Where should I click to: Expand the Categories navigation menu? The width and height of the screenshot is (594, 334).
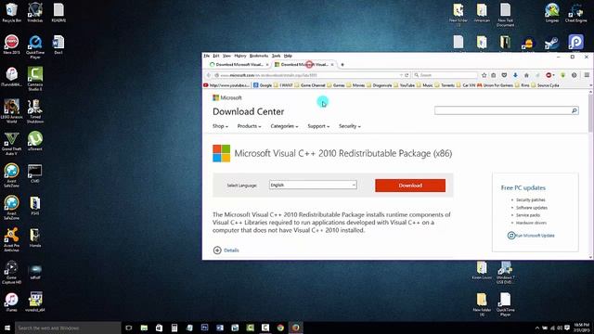click(284, 126)
